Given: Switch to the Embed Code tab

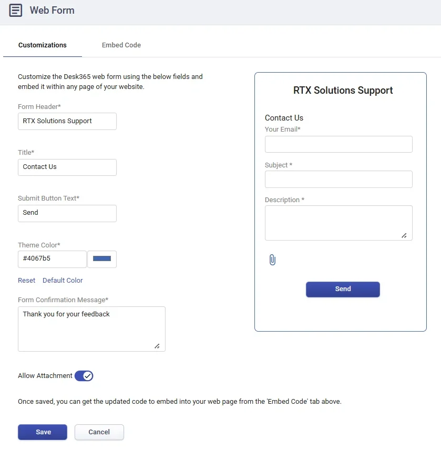Looking at the screenshot, I should coord(121,45).
